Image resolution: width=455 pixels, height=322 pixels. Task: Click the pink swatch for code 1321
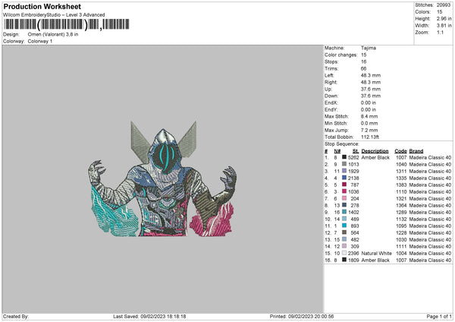coord(344,198)
